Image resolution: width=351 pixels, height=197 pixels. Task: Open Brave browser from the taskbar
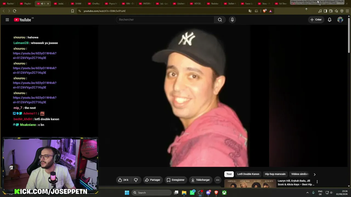point(216,193)
